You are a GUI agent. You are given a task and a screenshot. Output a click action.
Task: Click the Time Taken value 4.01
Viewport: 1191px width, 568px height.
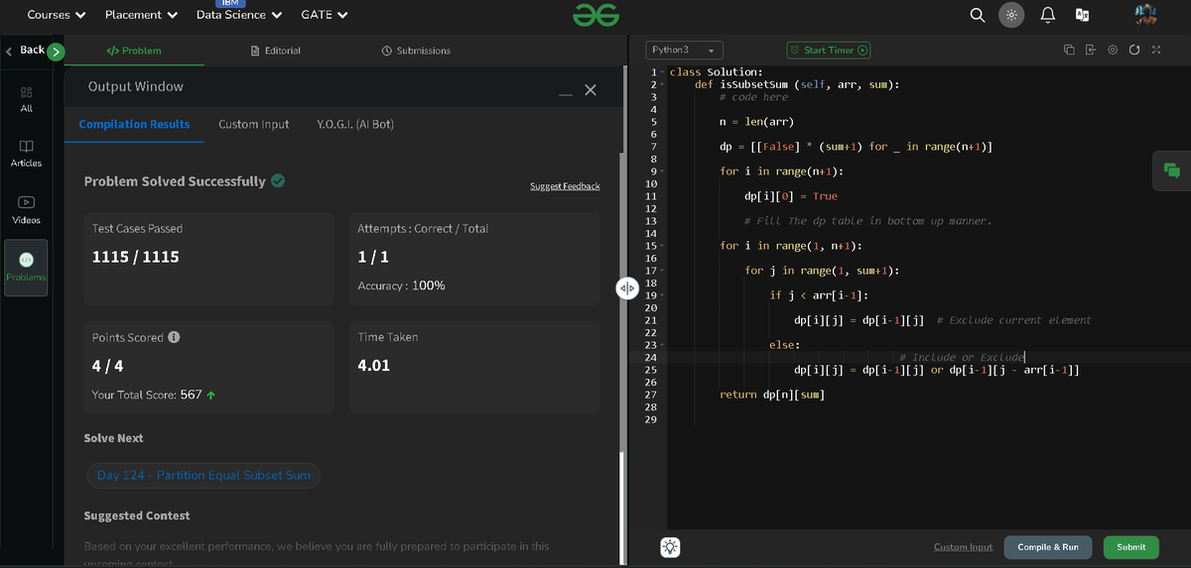pyautogui.click(x=373, y=365)
